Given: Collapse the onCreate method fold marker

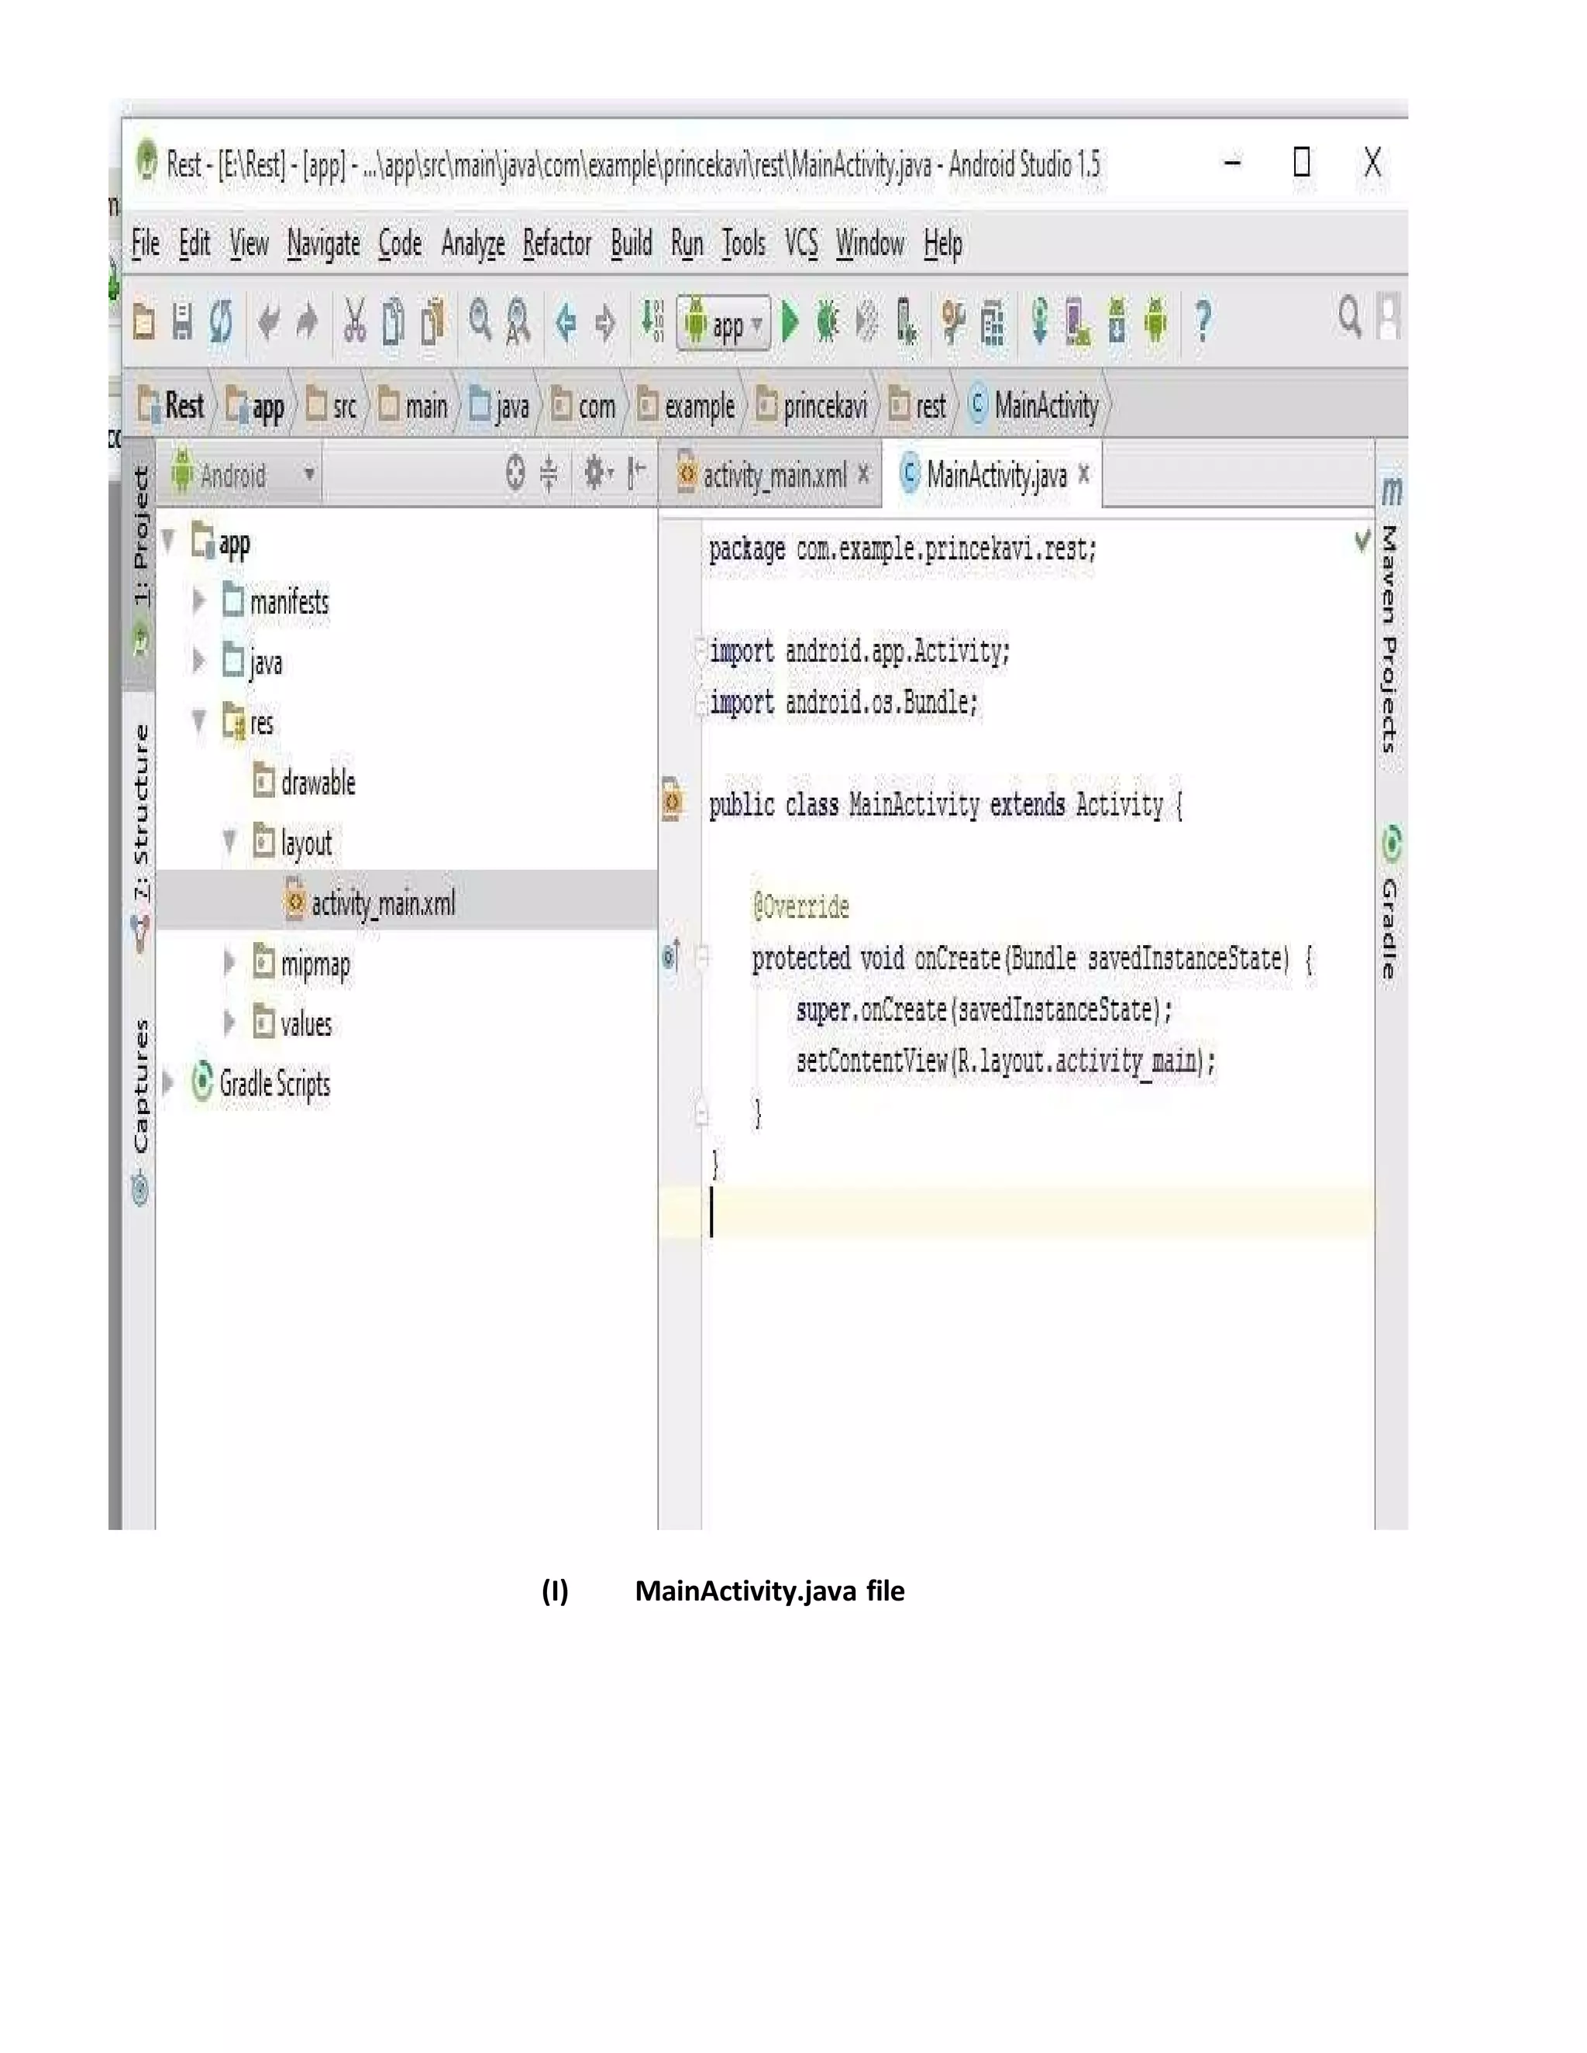Looking at the screenshot, I should coord(702,957).
